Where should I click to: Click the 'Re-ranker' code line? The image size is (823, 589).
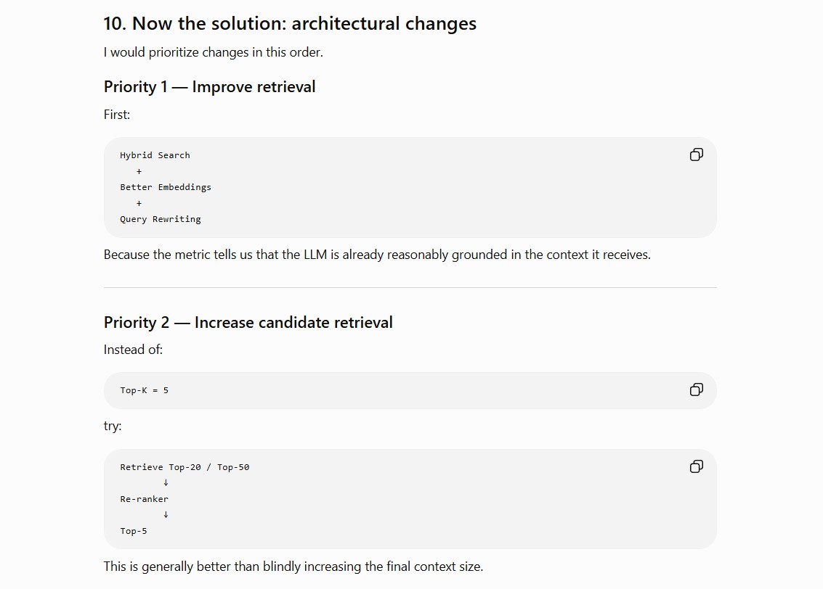pos(144,499)
